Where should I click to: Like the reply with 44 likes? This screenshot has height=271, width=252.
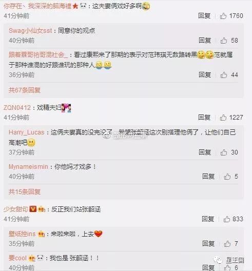coord(224,75)
